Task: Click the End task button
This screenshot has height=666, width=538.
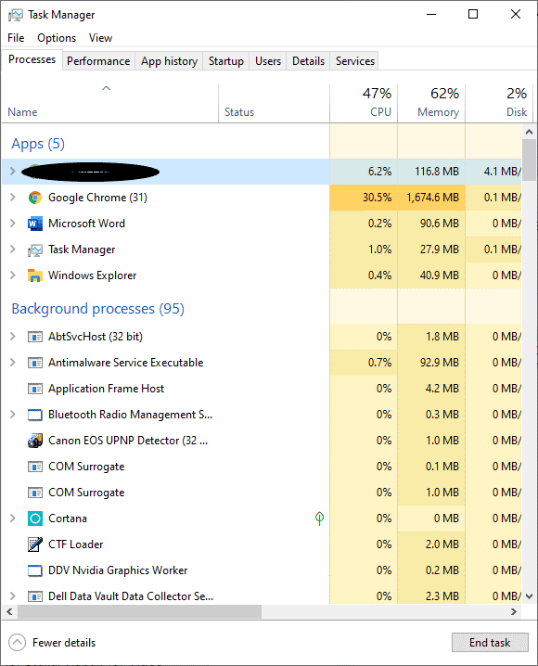Action: click(x=490, y=642)
